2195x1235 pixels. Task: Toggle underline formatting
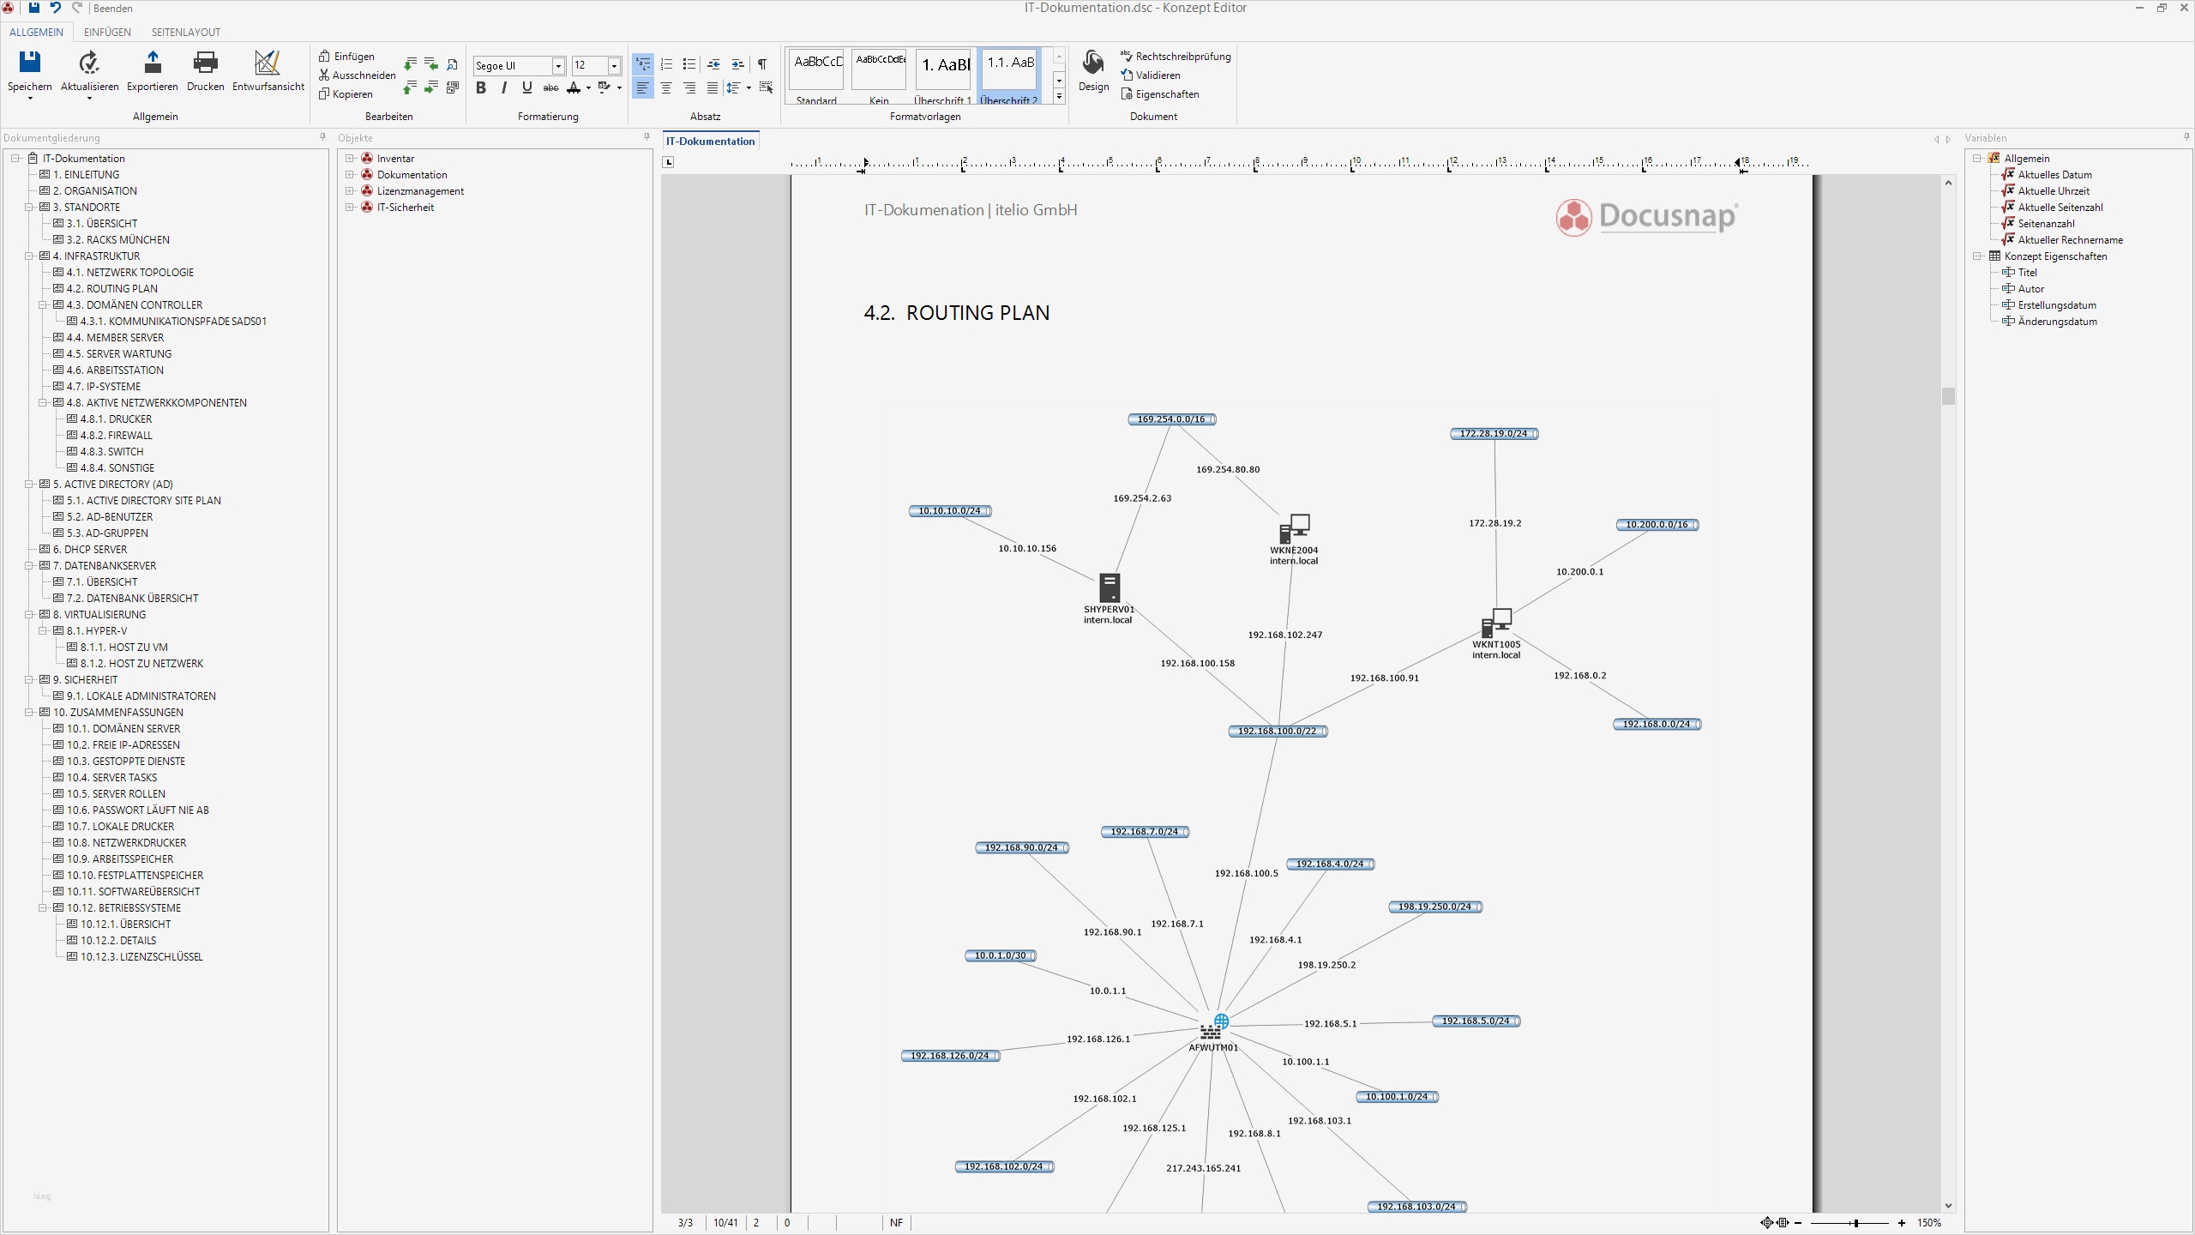click(526, 87)
